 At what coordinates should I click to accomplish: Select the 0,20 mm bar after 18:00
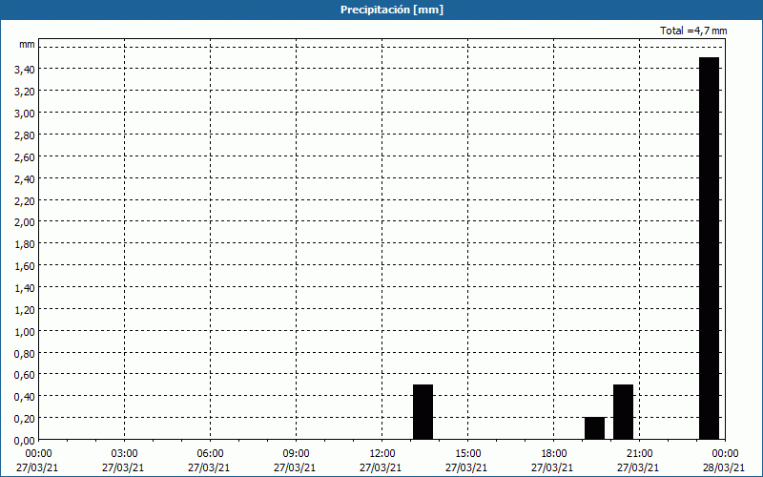pyautogui.click(x=594, y=428)
